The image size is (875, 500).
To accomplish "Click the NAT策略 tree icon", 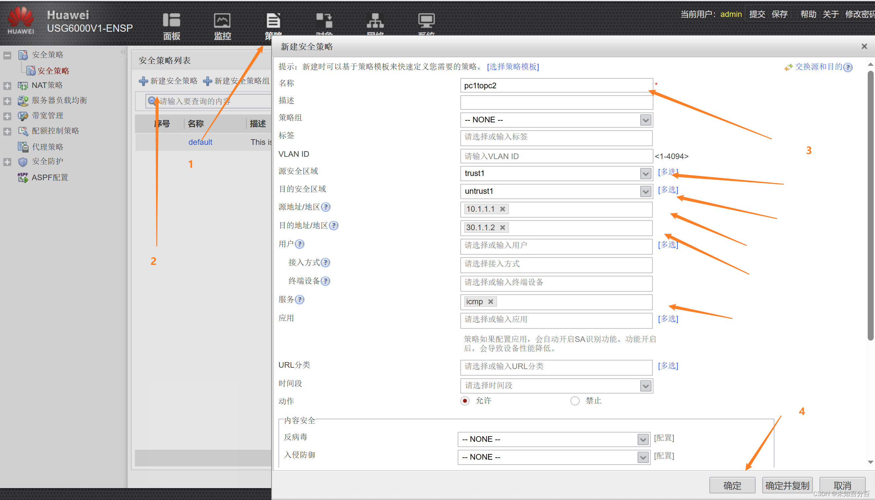I will pos(23,86).
